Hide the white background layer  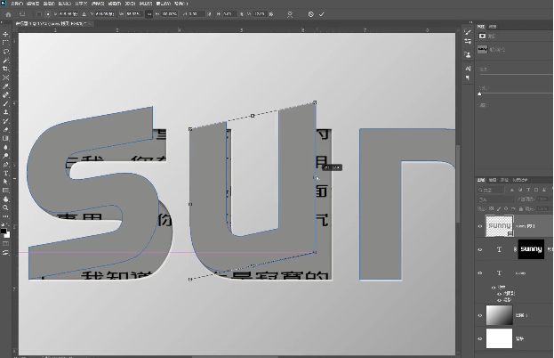click(x=481, y=339)
